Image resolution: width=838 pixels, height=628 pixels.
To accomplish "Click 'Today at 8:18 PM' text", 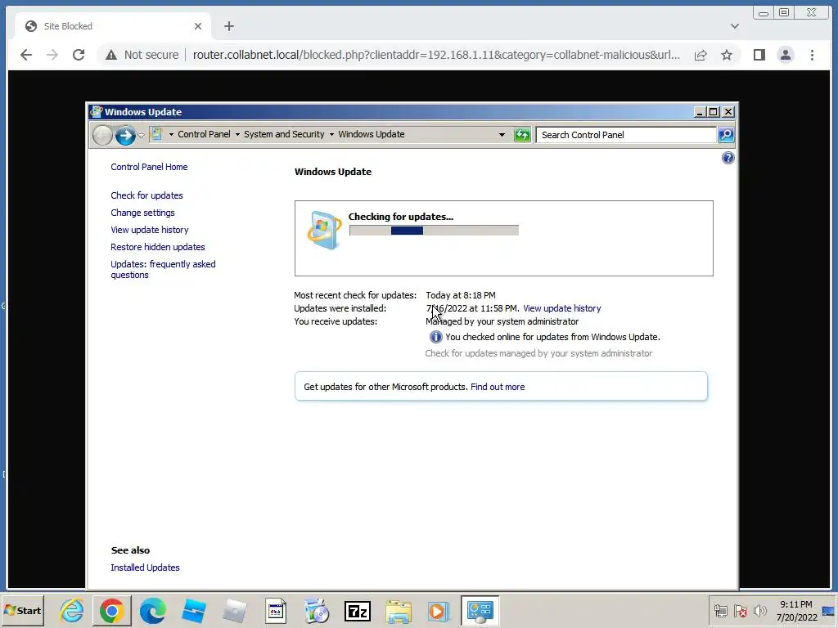I will point(461,295).
